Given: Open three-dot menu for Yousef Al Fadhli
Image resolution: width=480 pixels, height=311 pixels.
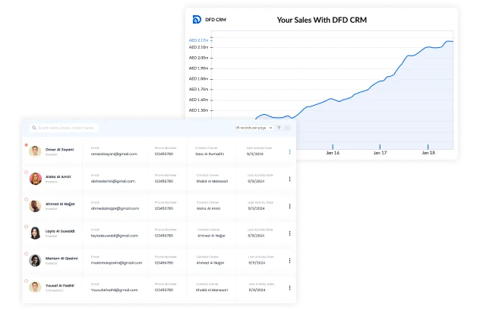Looking at the screenshot, I should 289,287.
